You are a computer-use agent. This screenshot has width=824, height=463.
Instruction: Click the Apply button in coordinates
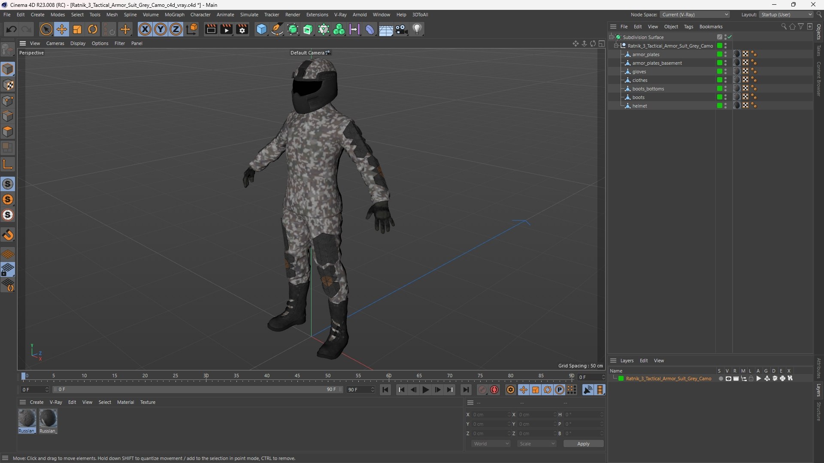[583, 444]
